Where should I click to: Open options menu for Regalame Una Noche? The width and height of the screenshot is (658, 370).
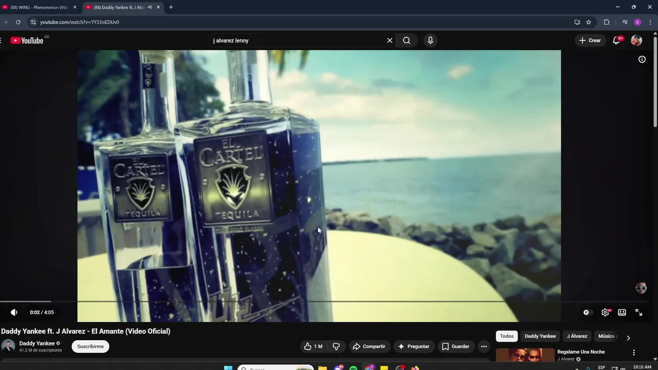click(x=634, y=353)
